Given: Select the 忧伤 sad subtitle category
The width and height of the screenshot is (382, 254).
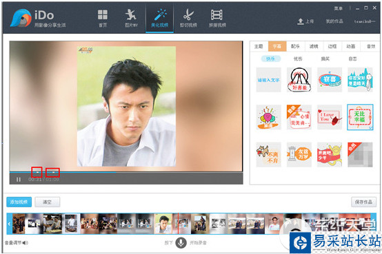Looking at the screenshot, I should (x=298, y=59).
